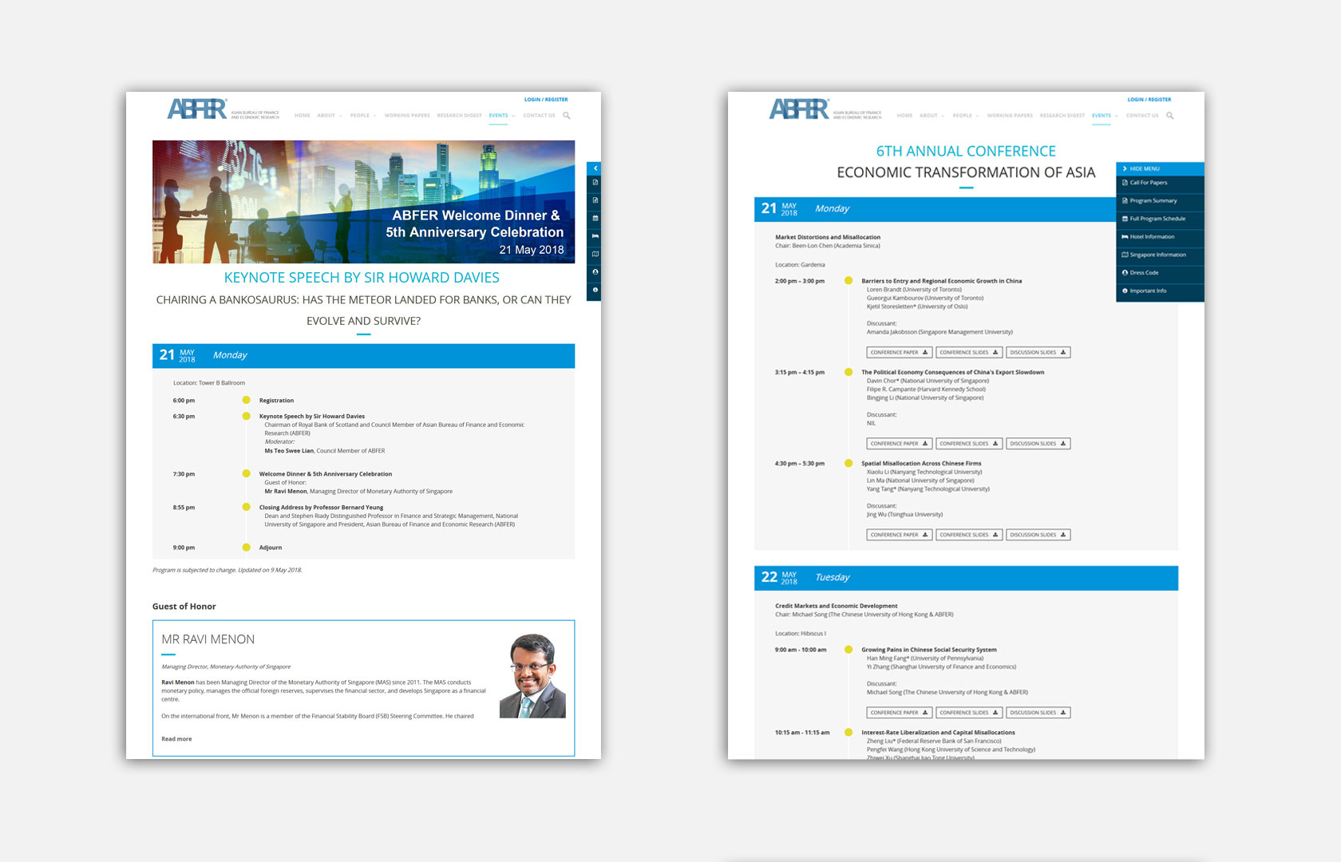Viewport: 1341px width, 862px height.
Task: Click the '22 MAY 2018 Tuesday' date header
Action: 966,578
